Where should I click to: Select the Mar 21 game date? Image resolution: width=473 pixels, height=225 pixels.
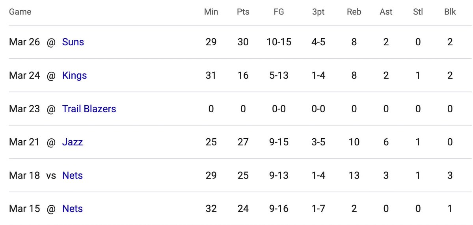[x=24, y=142]
